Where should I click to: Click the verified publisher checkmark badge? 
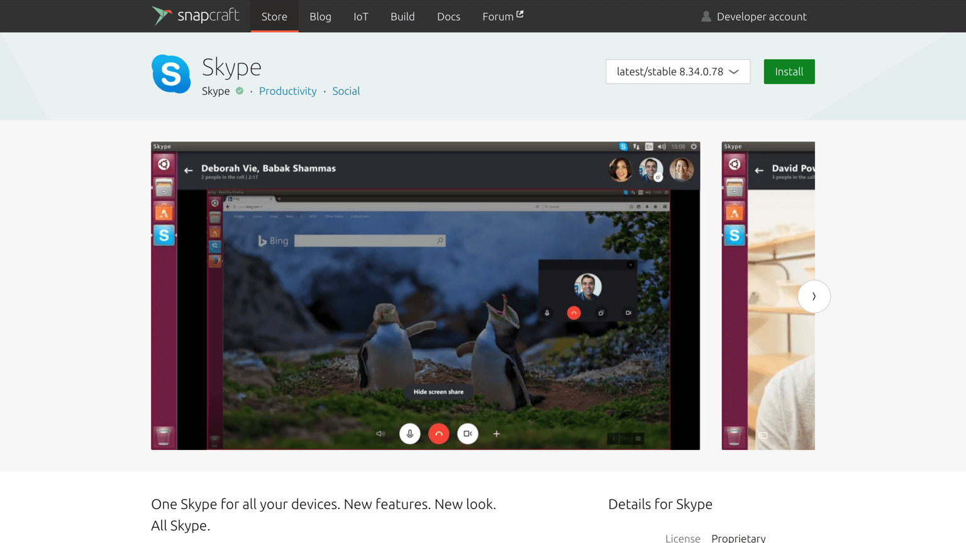point(240,91)
